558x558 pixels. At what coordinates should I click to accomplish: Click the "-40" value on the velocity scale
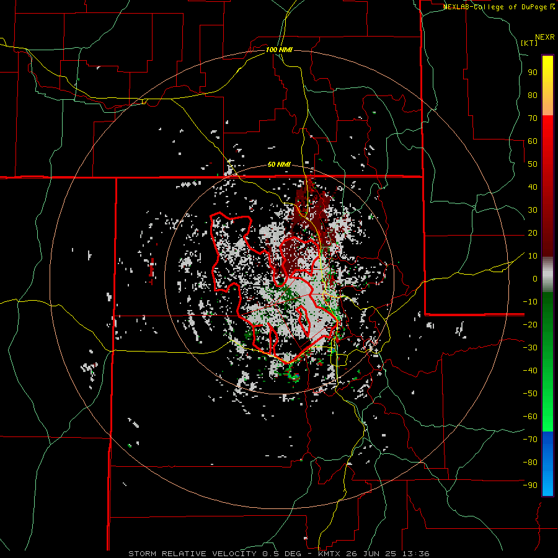(530, 371)
